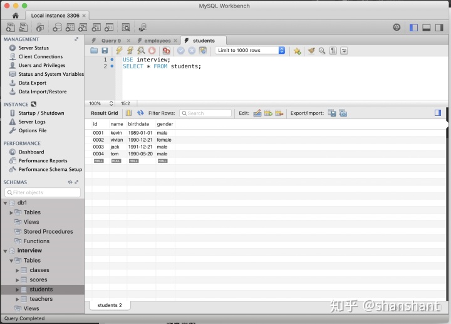Viewport: 451px width, 324px height.
Task: Click the home screen icon
Action: point(16,15)
